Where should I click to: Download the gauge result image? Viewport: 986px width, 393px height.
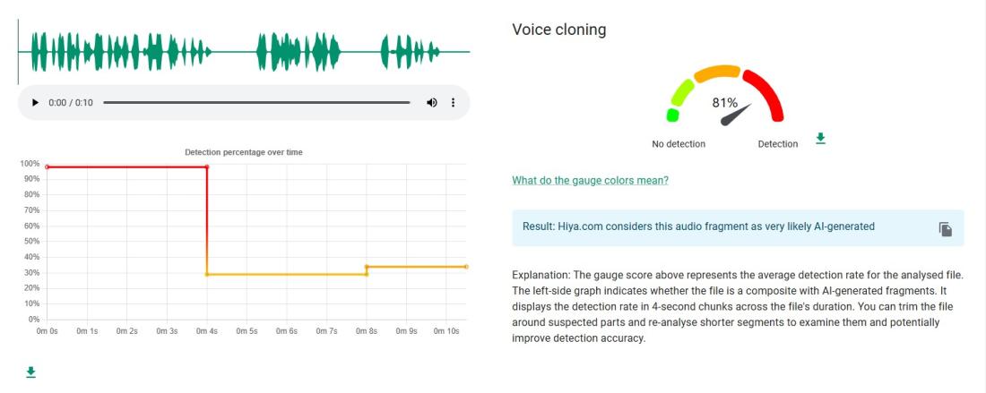[820, 138]
